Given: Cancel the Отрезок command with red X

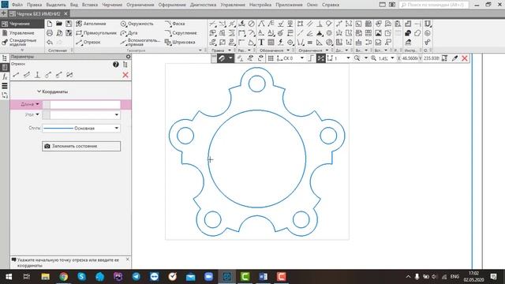Looking at the screenshot, I should 125,75.
